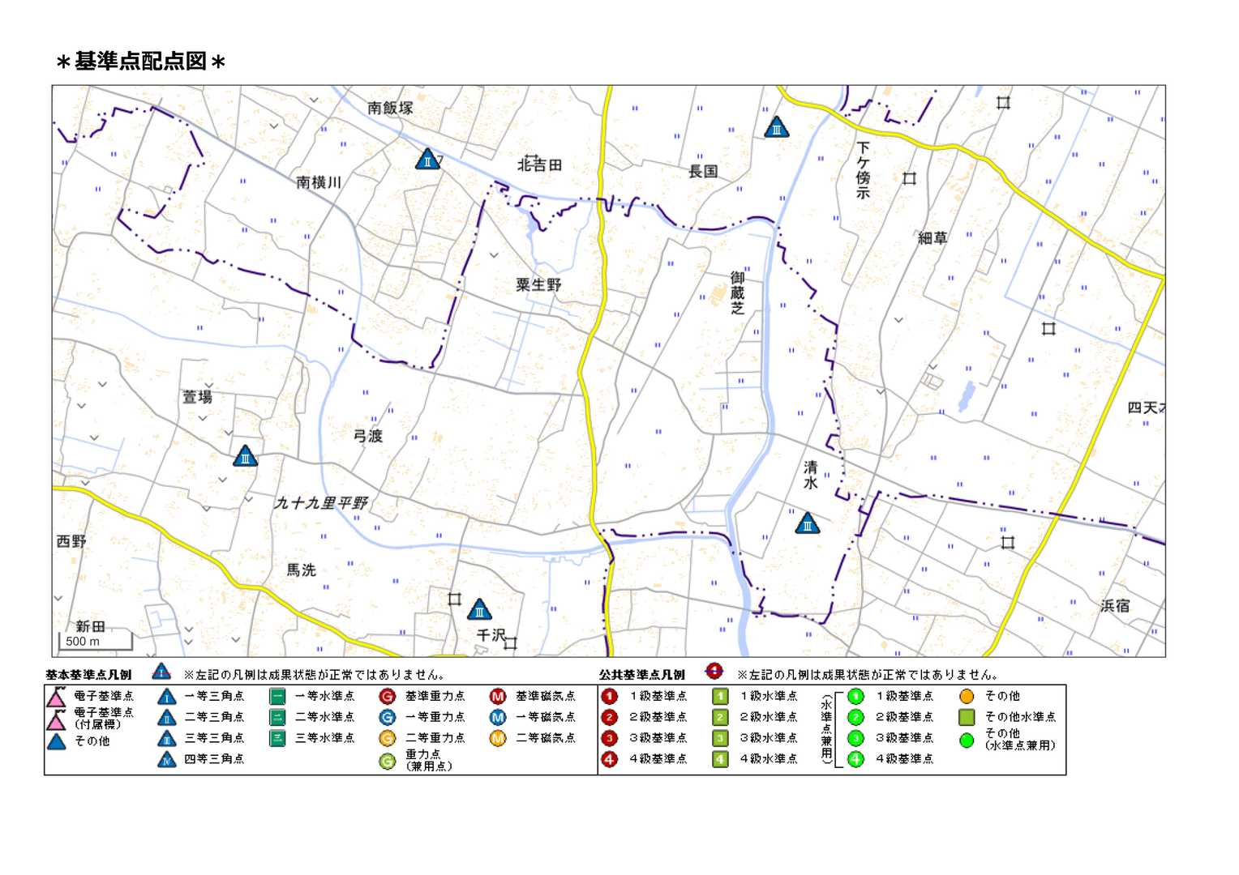Click the 一等水準点 green square legend icon
The height and width of the screenshot is (875, 1239).
tap(277, 696)
